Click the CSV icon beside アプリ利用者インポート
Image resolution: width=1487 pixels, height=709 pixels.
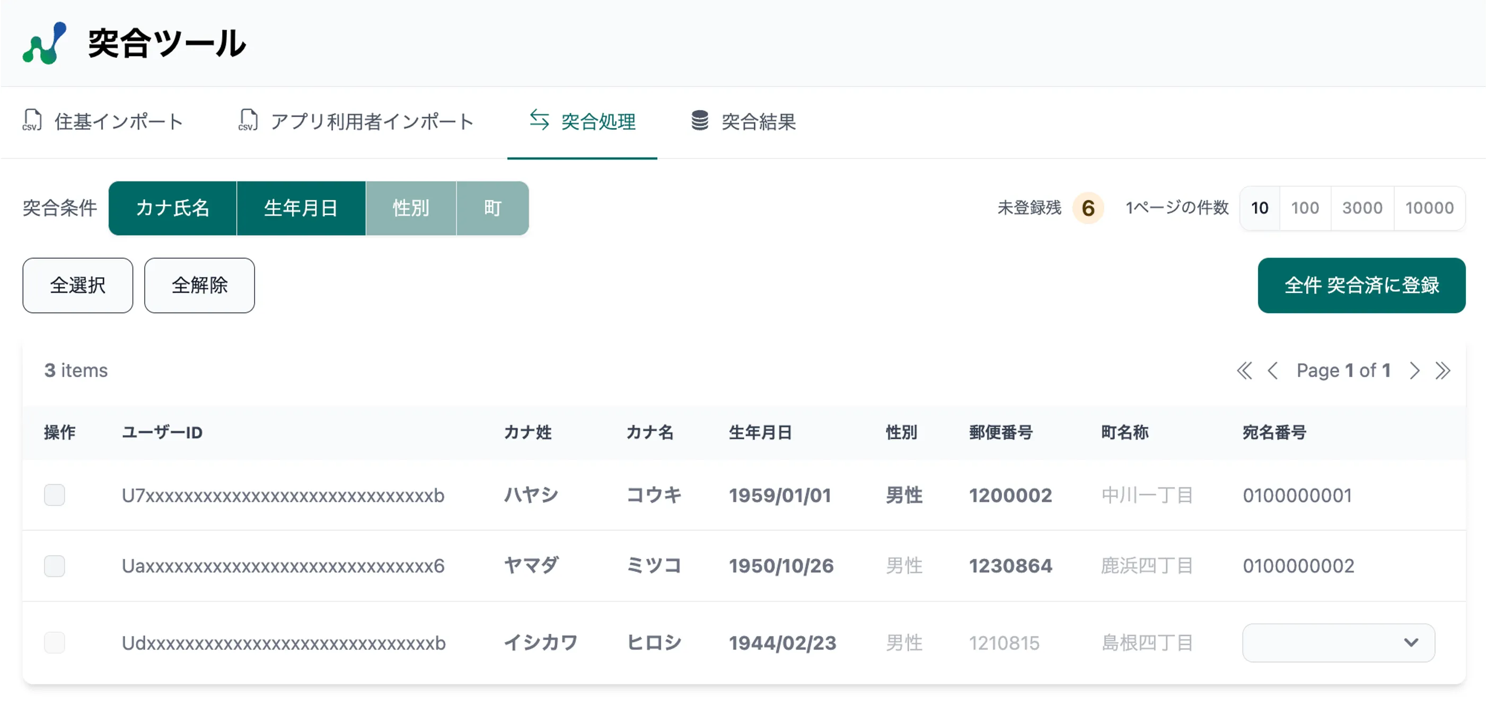248,121
